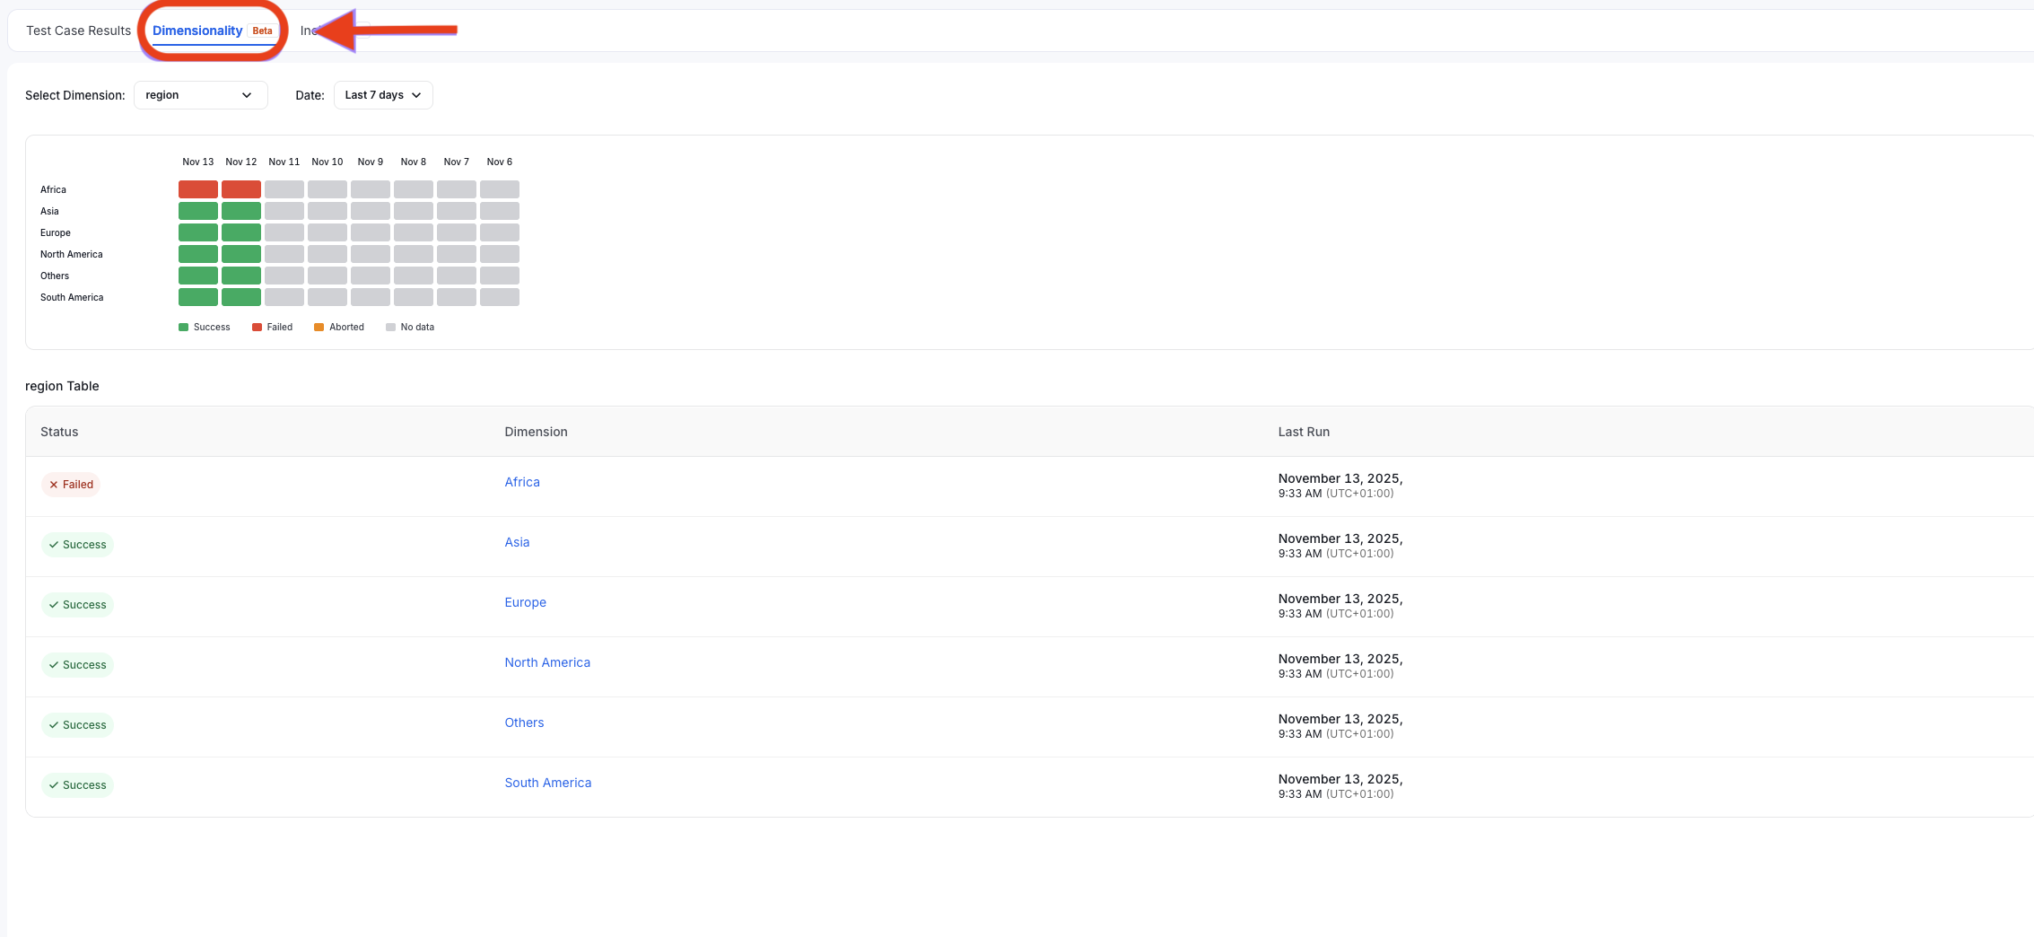The height and width of the screenshot is (937, 2034).
Task: Click the Dimension column header
Action: 536,432
